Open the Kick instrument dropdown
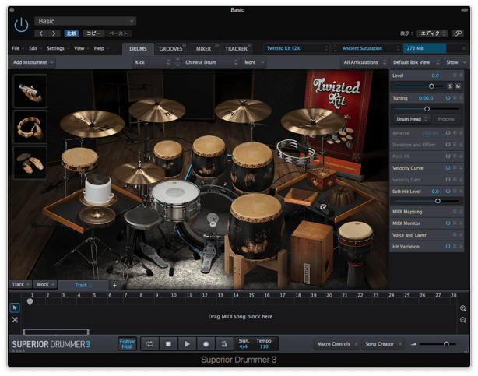Viewport: 478px width, 376px height. click(152, 62)
